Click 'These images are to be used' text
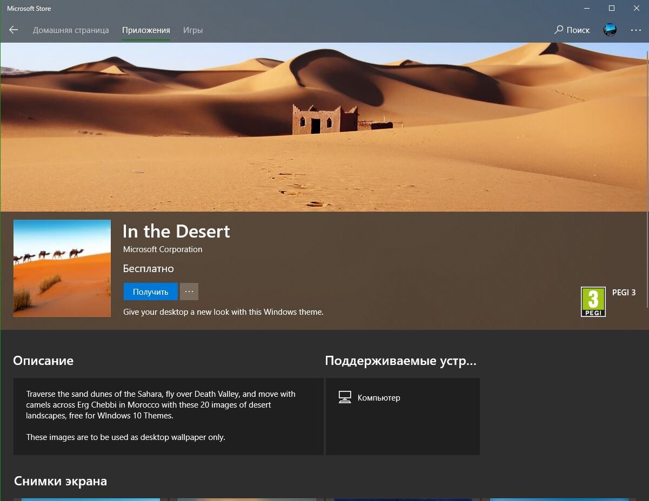Viewport: 649px width, 501px height. 125,437
